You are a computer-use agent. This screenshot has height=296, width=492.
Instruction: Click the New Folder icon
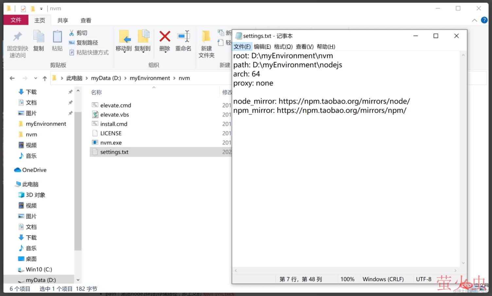point(206,37)
